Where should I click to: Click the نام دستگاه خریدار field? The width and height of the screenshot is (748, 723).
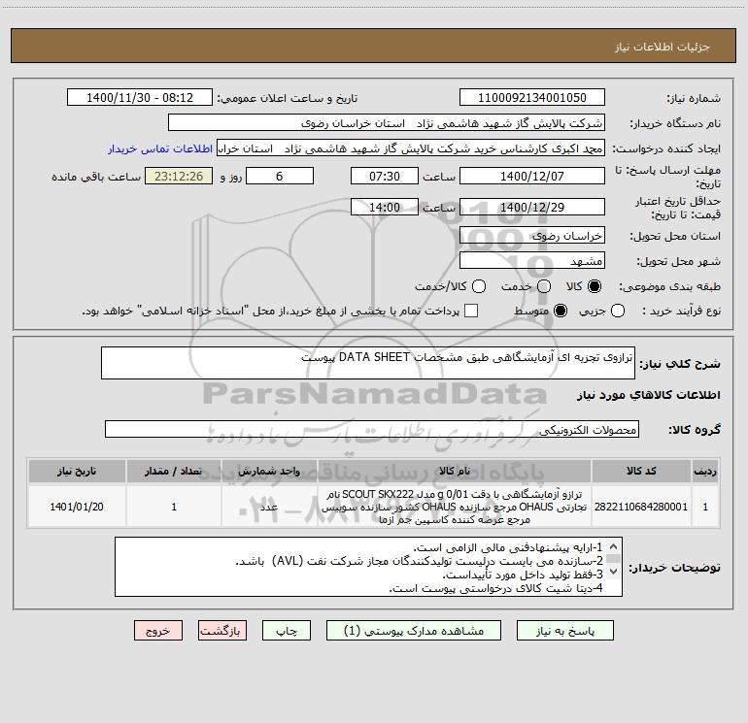(387, 123)
